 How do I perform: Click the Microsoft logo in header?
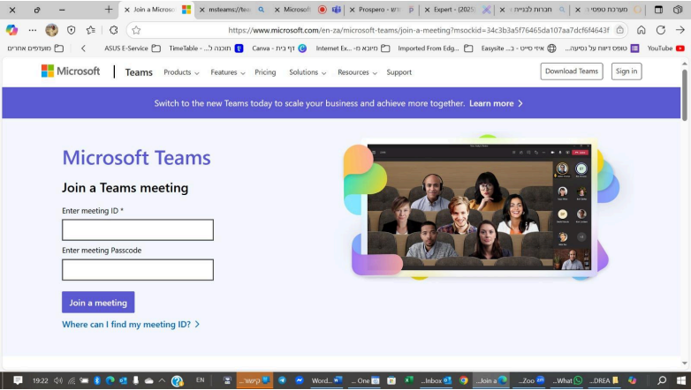70,71
